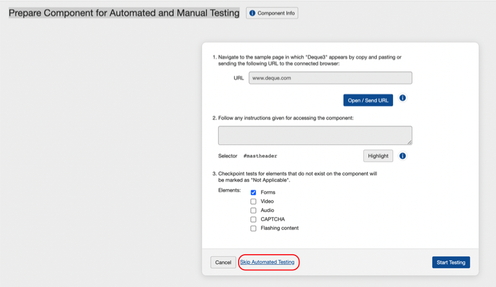496x287 pixels.
Task: Select the Flashing content checkbox
Action: 253,228
